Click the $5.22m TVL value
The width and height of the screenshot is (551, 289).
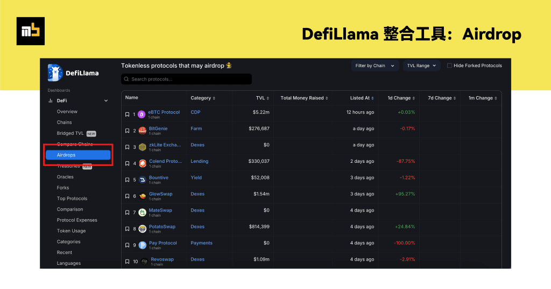(261, 112)
